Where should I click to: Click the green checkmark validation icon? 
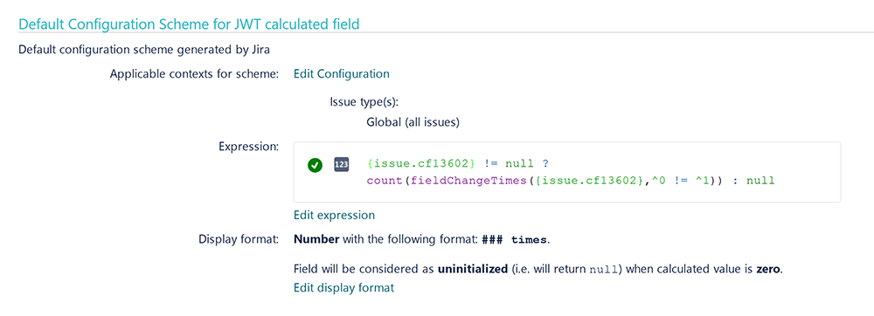point(315,165)
